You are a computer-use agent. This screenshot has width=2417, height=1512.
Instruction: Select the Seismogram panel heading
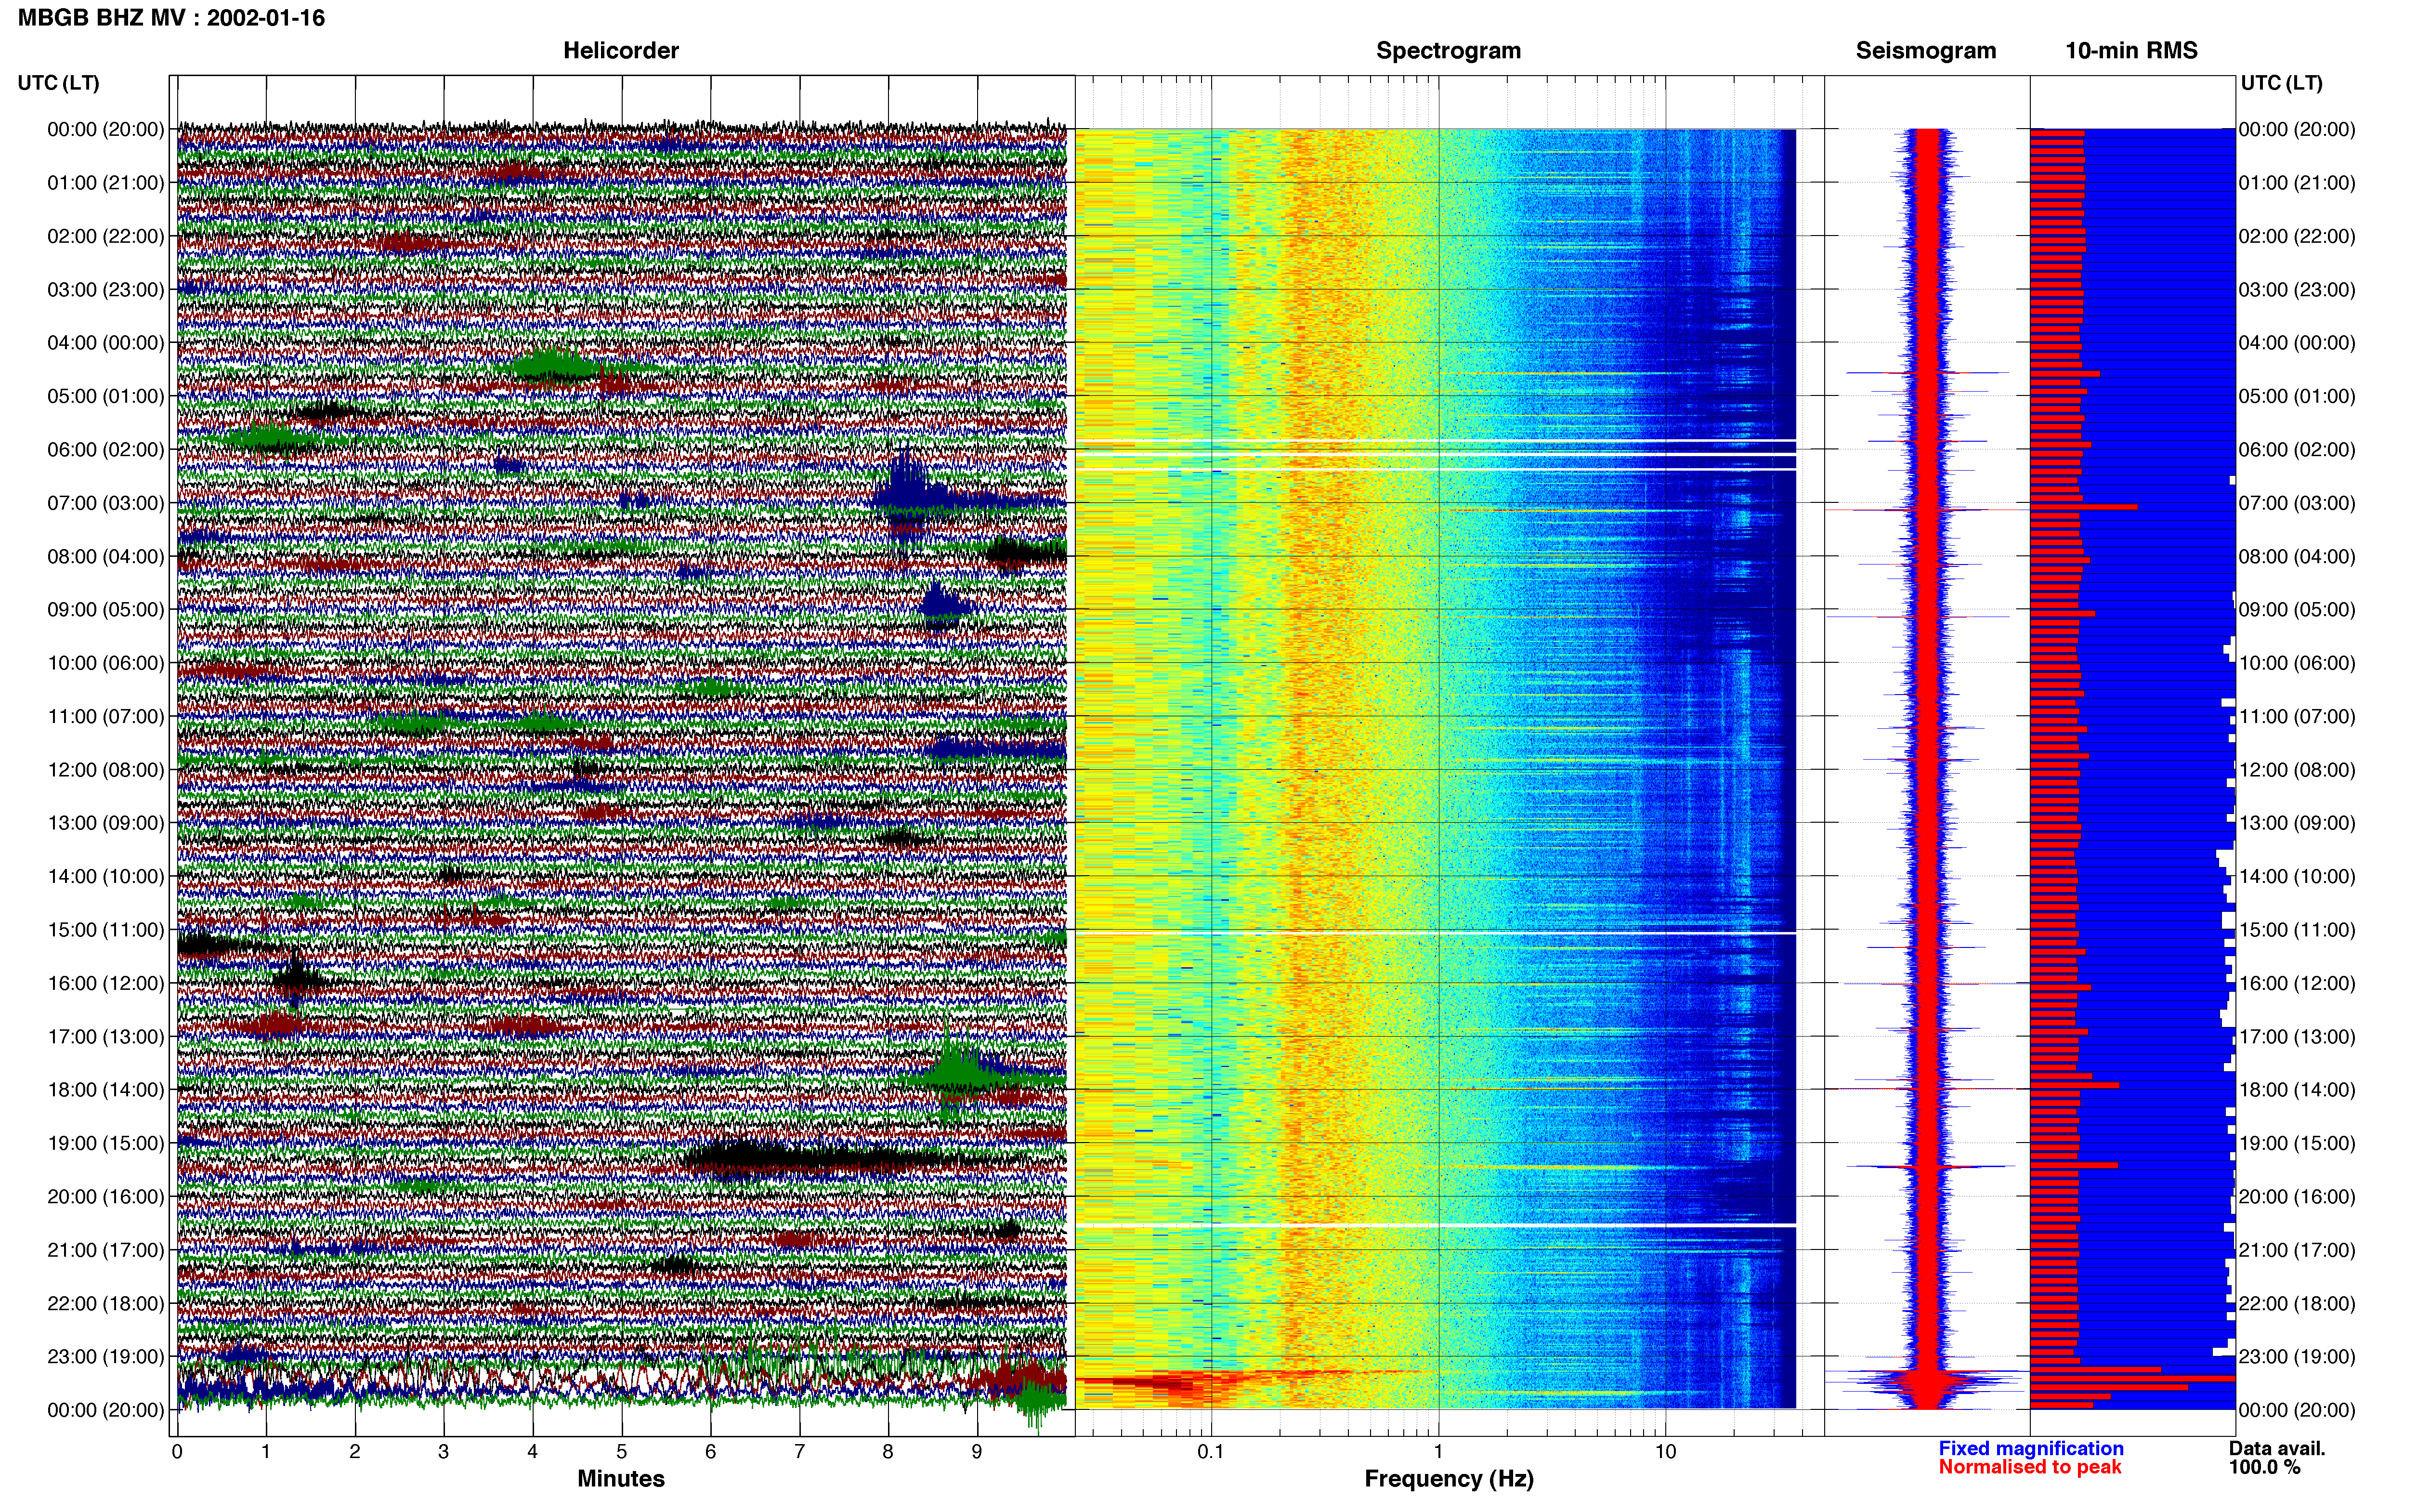pyautogui.click(x=1925, y=50)
